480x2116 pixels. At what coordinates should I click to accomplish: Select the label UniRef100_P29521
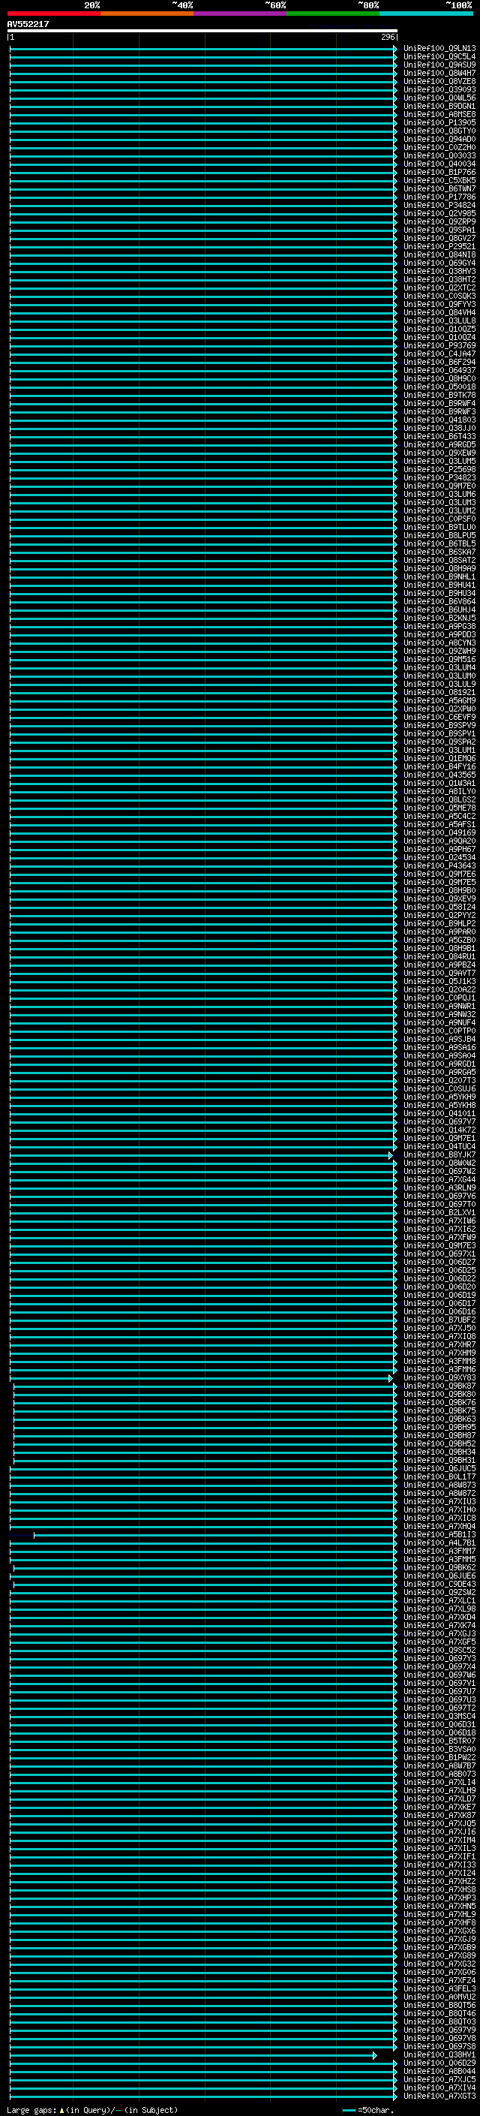[439, 246]
